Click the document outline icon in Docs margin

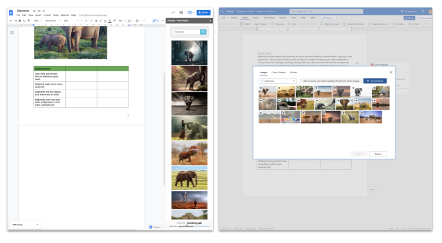(x=12, y=32)
